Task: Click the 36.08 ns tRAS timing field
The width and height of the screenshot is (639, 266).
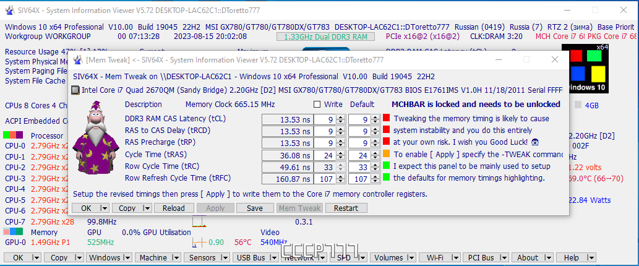Action: 288,155
